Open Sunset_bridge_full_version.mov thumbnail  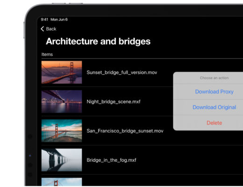click(62, 72)
